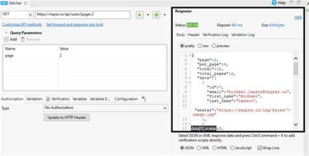Open the GET method dropdown

coord(17,15)
